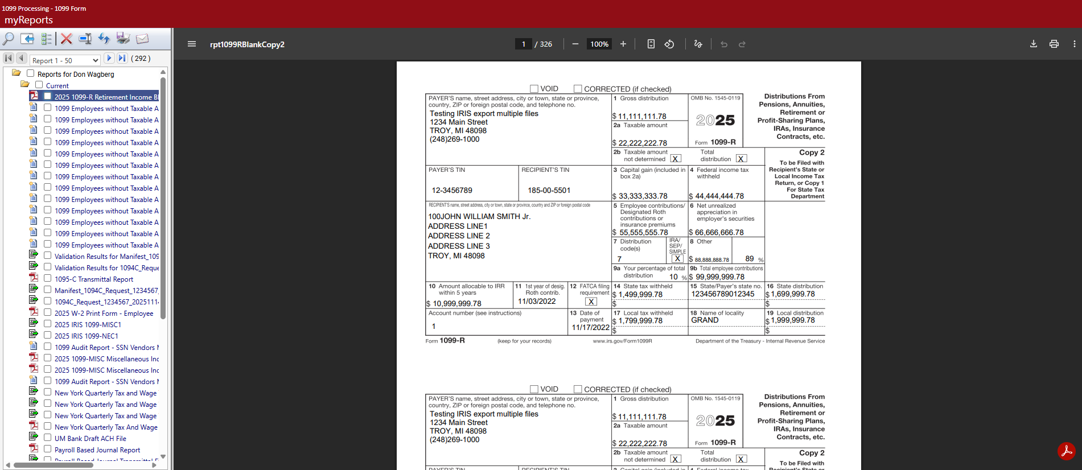
Task: Select checkbox for 1095-C Transmittal Report
Action: click(48, 278)
